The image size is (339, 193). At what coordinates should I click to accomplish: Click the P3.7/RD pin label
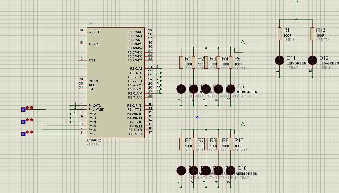(135, 134)
